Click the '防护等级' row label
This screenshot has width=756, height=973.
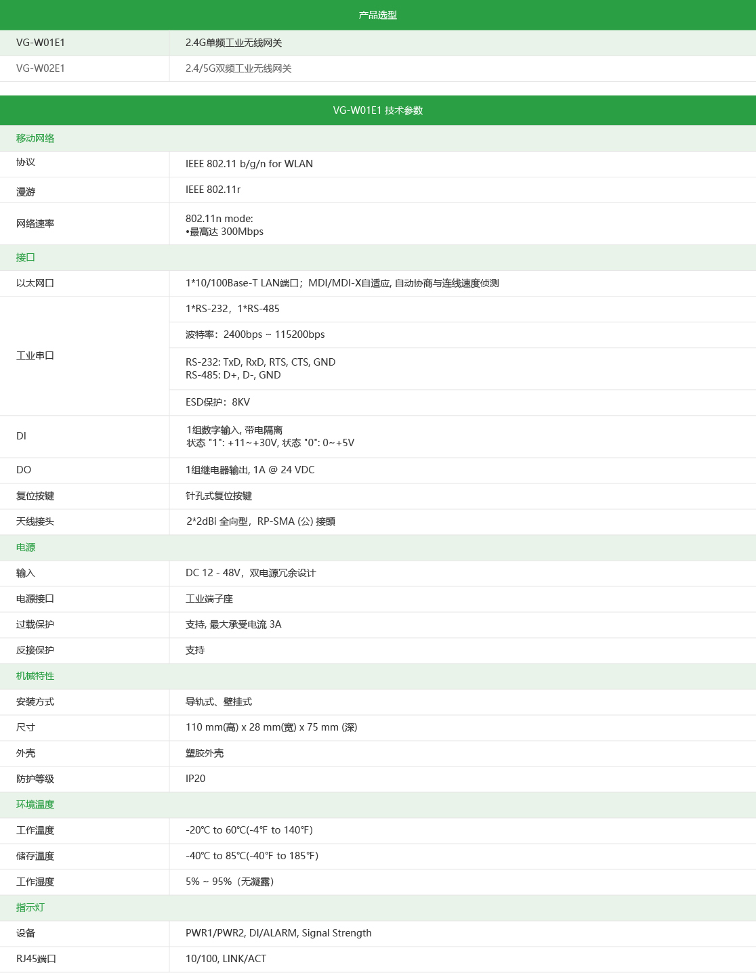(35, 779)
